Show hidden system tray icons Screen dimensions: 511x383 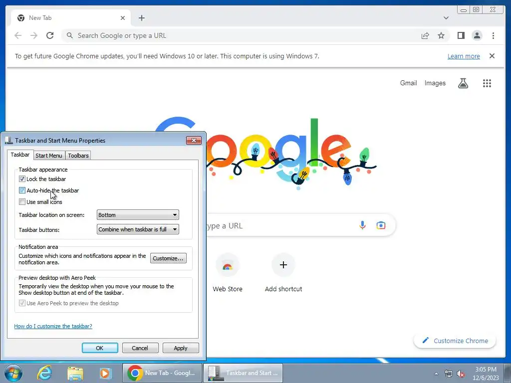coord(436,374)
